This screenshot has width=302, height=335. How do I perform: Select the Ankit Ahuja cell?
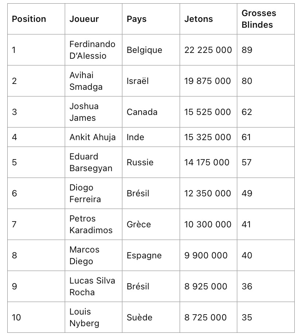(x=93, y=137)
